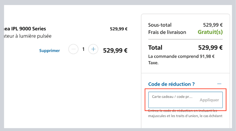Click the Frais de livraison label
The image size is (236, 131).
[x=167, y=32]
